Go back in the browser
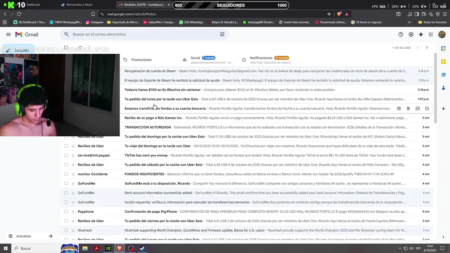 [x=5, y=14]
